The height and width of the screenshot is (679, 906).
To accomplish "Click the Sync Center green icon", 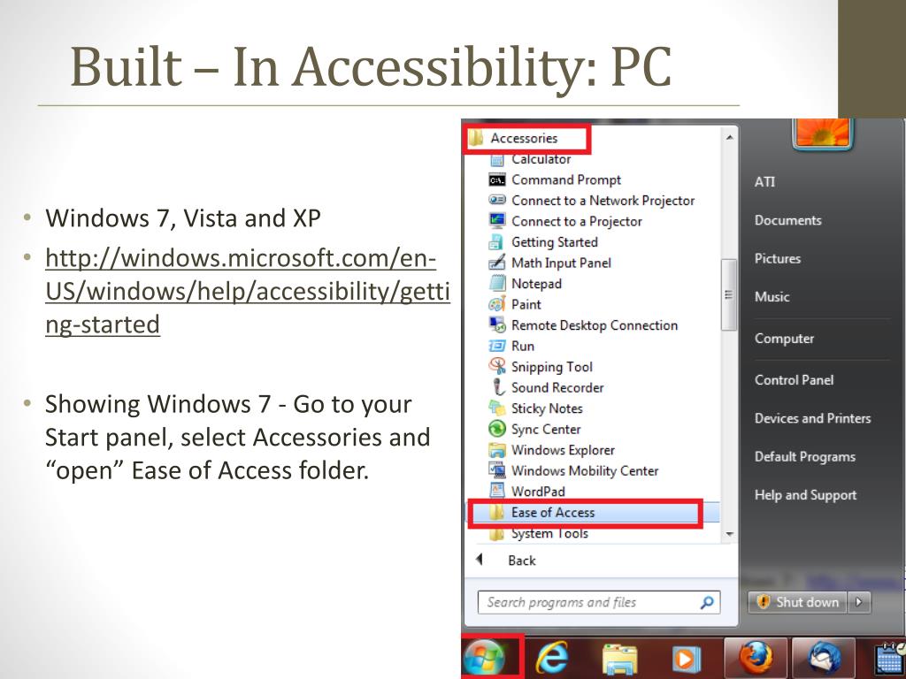I will tap(497, 429).
